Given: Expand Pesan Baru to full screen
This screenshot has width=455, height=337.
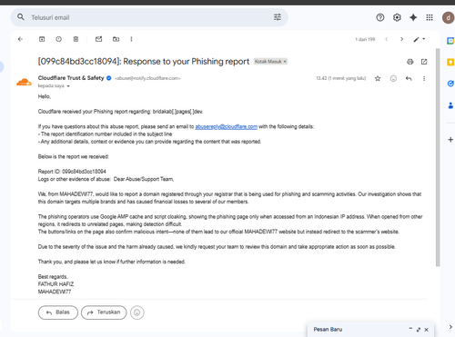Looking at the screenshot, I should 419,330.
